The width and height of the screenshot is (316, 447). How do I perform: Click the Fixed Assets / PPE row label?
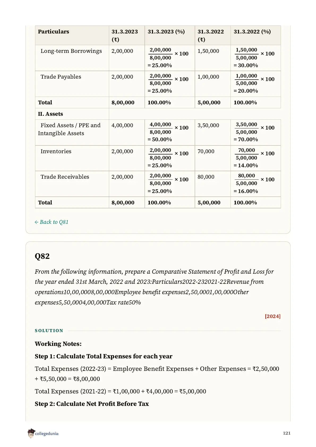click(69, 129)
